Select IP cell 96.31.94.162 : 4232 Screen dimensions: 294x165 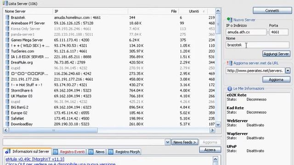click(x=71, y=102)
